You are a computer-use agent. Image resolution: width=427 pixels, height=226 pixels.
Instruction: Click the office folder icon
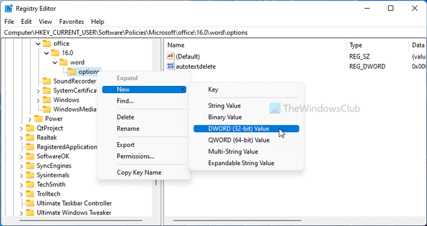point(47,43)
